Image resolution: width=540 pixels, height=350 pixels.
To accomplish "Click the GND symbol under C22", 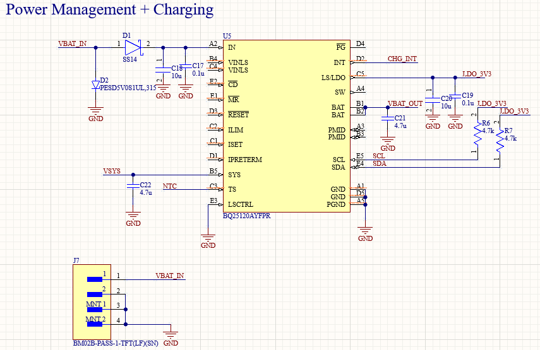I will (x=133, y=219).
